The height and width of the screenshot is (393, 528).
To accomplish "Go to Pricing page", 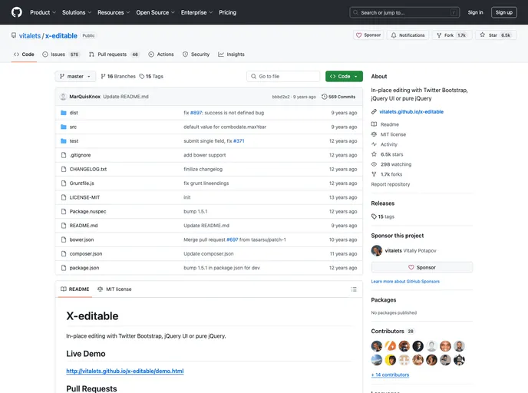I will click(227, 12).
